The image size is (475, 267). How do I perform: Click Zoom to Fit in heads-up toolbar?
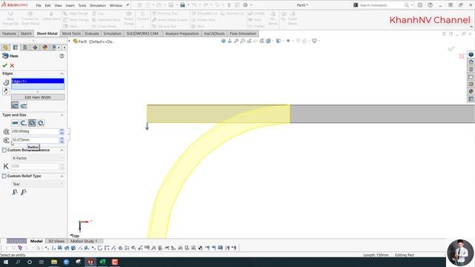pyautogui.click(x=236, y=41)
